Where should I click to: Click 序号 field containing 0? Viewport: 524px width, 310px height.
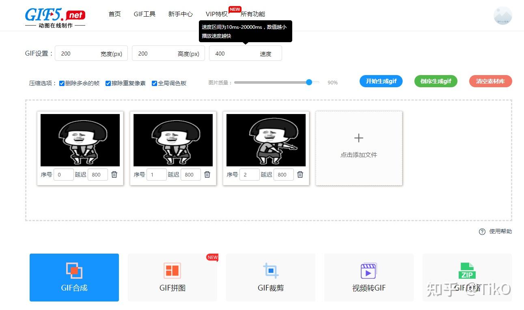point(64,174)
